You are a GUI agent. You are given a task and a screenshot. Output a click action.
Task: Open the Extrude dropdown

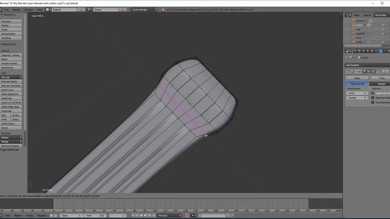[11, 77]
